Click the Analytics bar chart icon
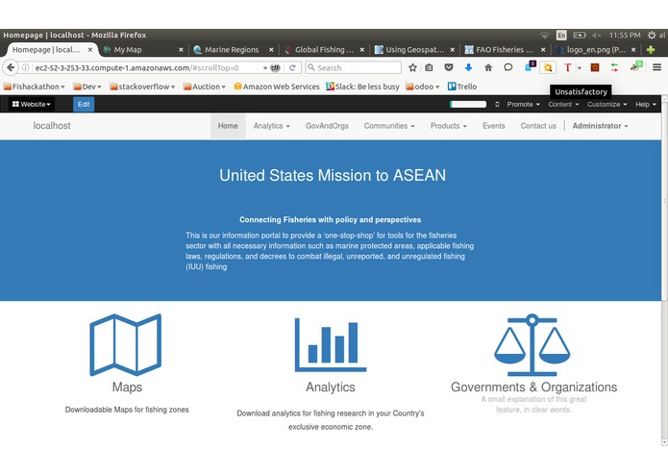This screenshot has width=668, height=475. (331, 344)
